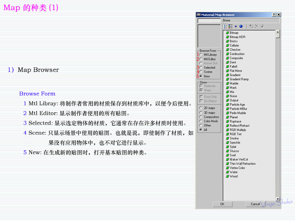Select the All map filter
The width and height of the screenshot is (295, 221).
(x=201, y=130)
